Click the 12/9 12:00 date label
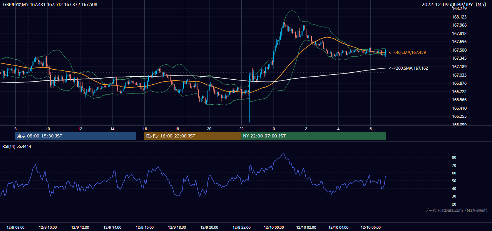Viewport: 492px width, 231px height. tap(80, 228)
